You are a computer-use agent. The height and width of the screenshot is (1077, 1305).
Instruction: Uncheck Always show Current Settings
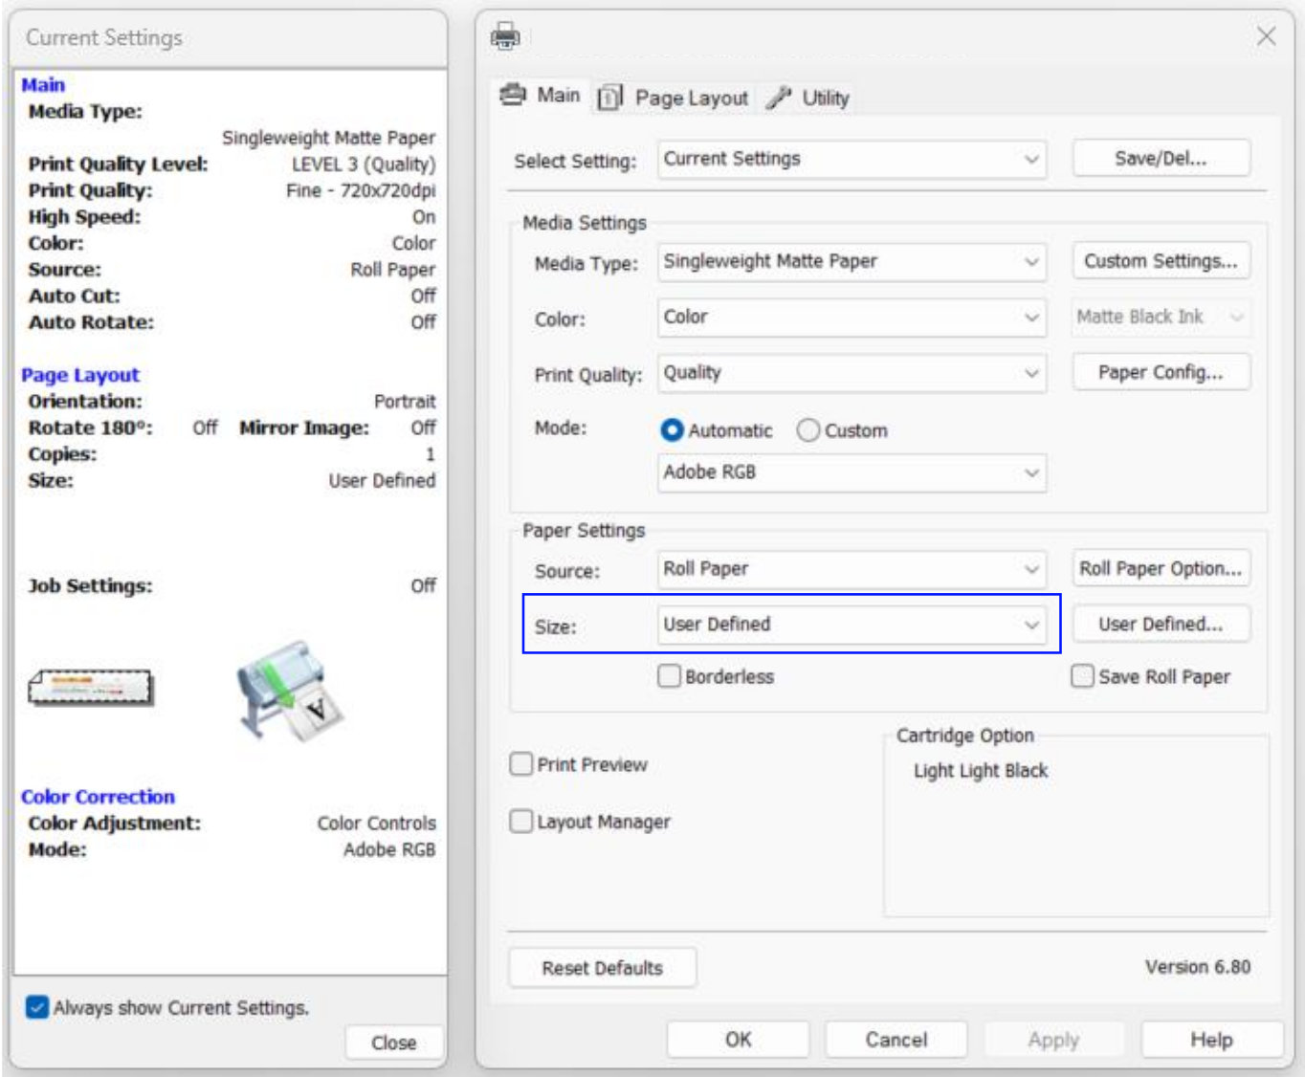click(x=36, y=1006)
